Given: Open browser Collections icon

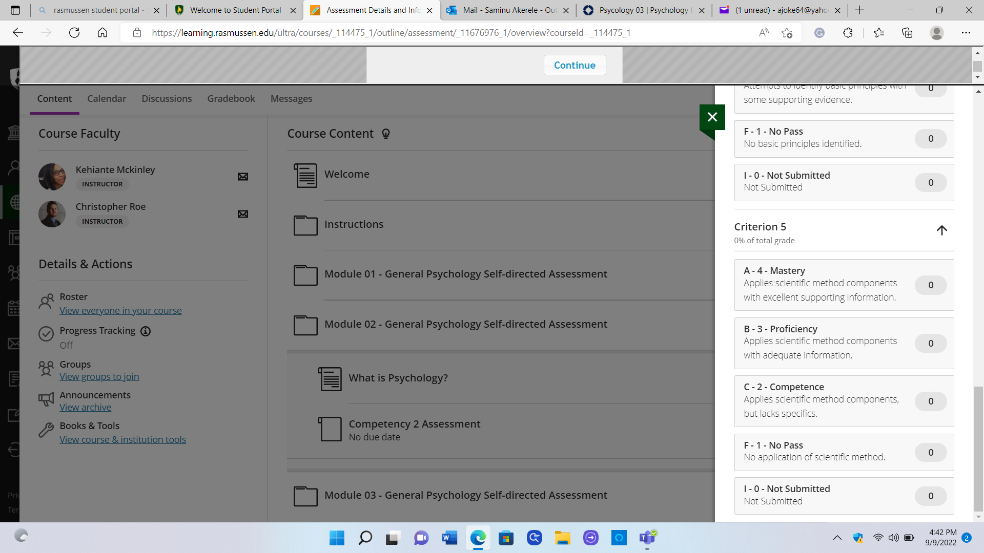Looking at the screenshot, I should pos(907,33).
